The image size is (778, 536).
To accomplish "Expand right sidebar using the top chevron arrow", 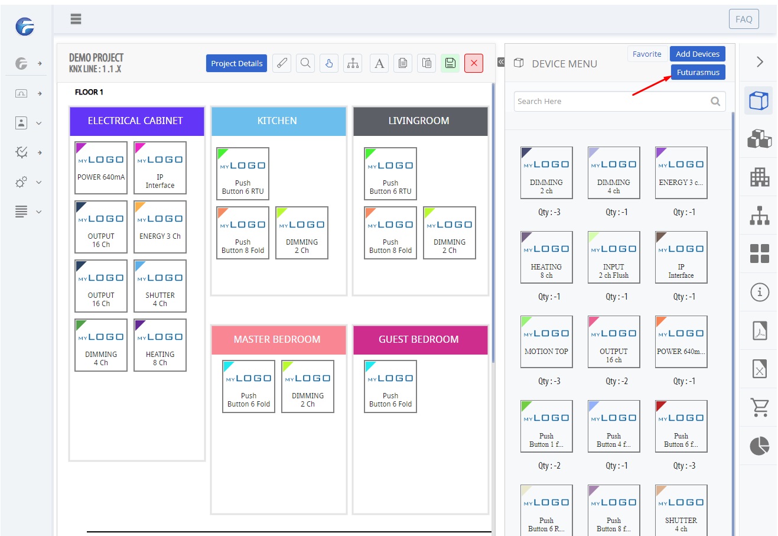I will point(760,62).
